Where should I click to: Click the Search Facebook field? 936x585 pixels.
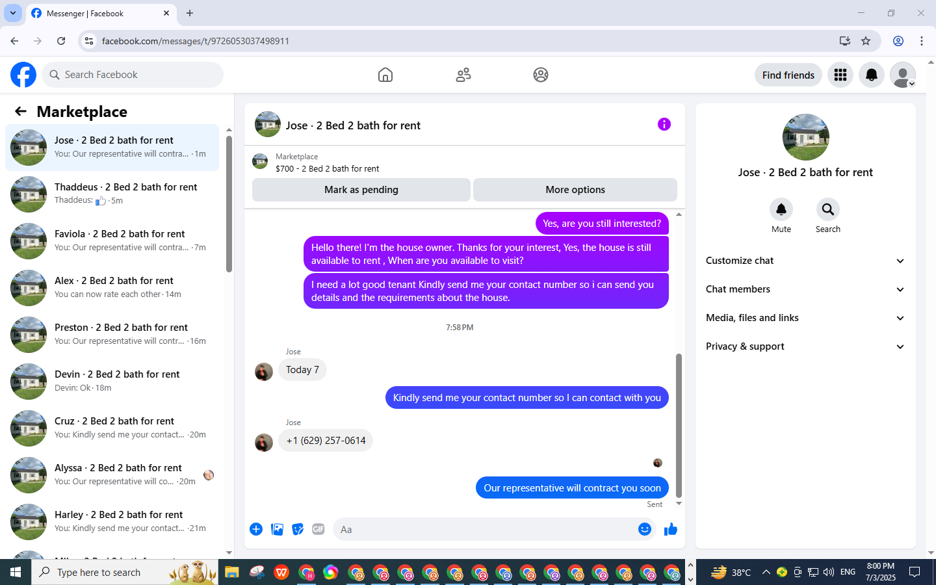point(133,75)
